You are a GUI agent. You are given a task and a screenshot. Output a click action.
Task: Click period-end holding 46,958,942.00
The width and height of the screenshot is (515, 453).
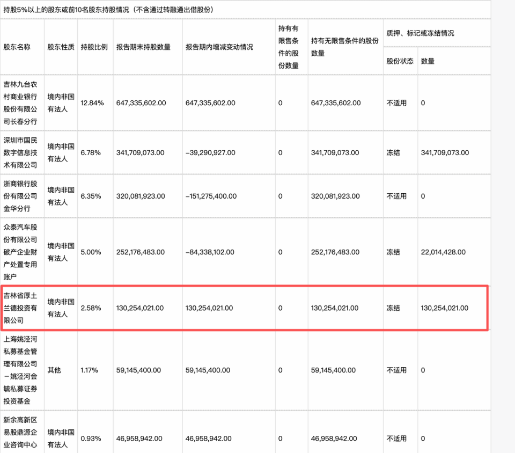(139, 439)
